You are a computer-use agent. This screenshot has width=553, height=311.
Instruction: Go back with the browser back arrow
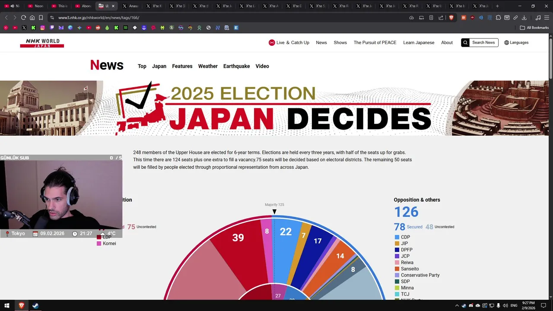pyautogui.click(x=6, y=18)
